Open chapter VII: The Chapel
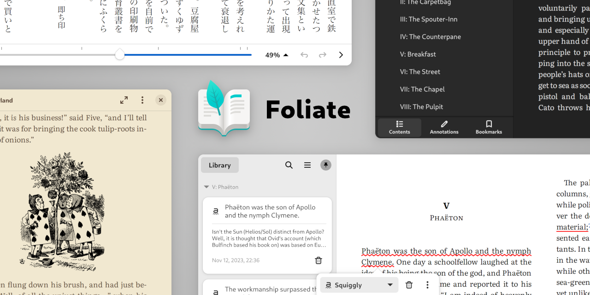590x295 pixels. click(x=422, y=89)
